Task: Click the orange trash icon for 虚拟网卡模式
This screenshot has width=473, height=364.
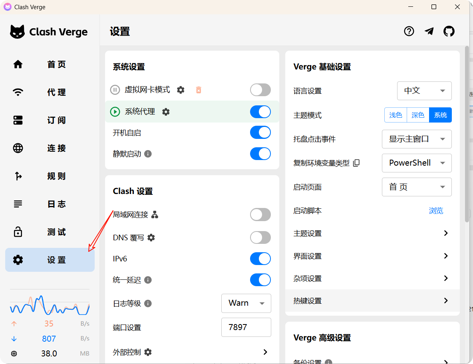Action: pos(199,90)
